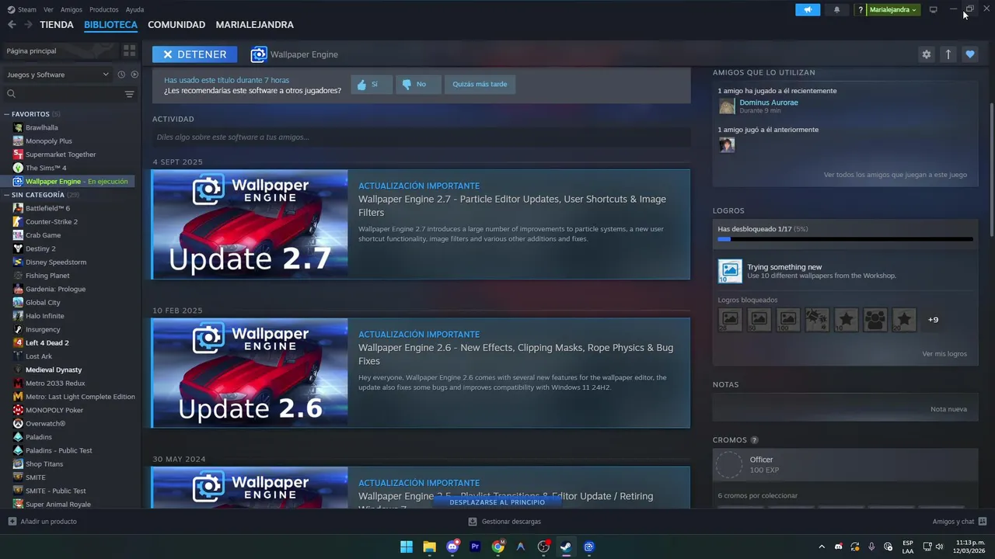Viewport: 995px width, 559px height.
Task: Open File Explorer from taskbar
Action: [x=429, y=547]
